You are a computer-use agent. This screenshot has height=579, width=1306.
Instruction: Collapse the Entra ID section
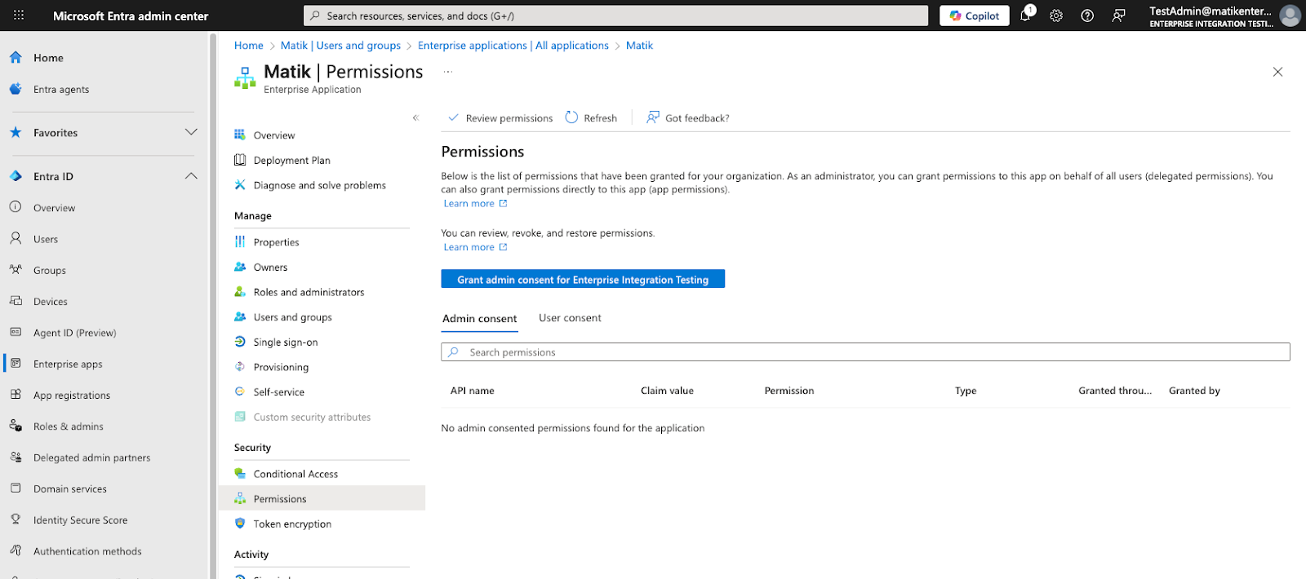191,176
